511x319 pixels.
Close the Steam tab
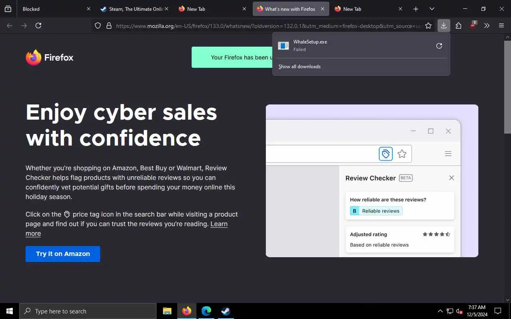coord(166,9)
